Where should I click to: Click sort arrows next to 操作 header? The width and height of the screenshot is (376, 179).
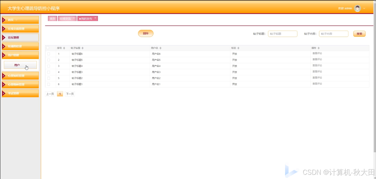pos(319,48)
